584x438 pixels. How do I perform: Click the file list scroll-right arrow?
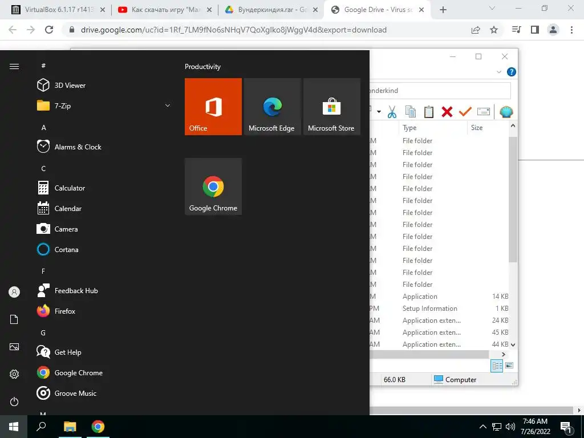(x=504, y=354)
